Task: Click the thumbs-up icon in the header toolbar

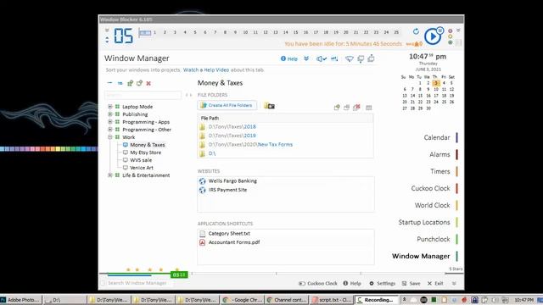Action: [x=371, y=58]
